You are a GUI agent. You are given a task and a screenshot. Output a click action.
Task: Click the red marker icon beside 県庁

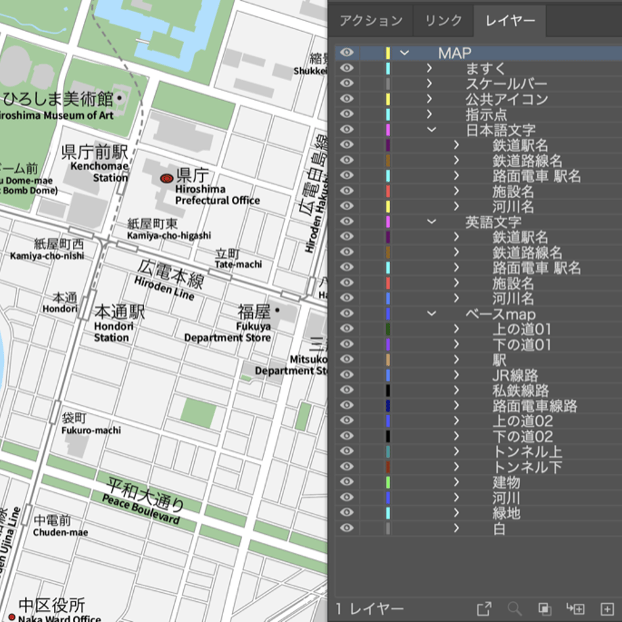click(166, 178)
